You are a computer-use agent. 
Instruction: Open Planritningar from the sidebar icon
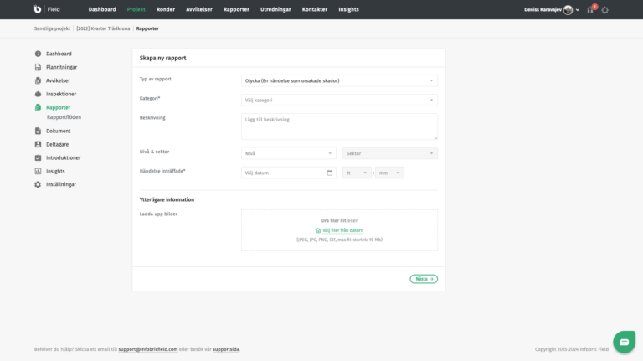point(38,67)
